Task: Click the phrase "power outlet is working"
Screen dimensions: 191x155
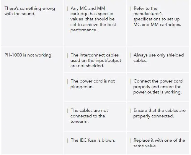Action: tap(157, 92)
